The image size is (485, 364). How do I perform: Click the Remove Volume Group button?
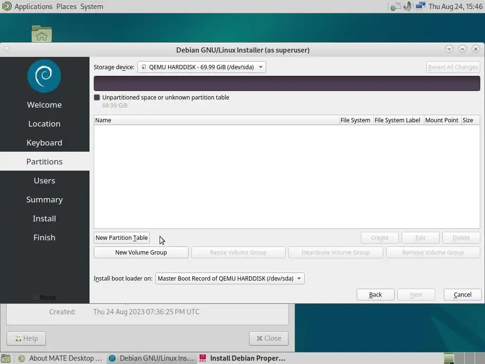tap(433, 252)
